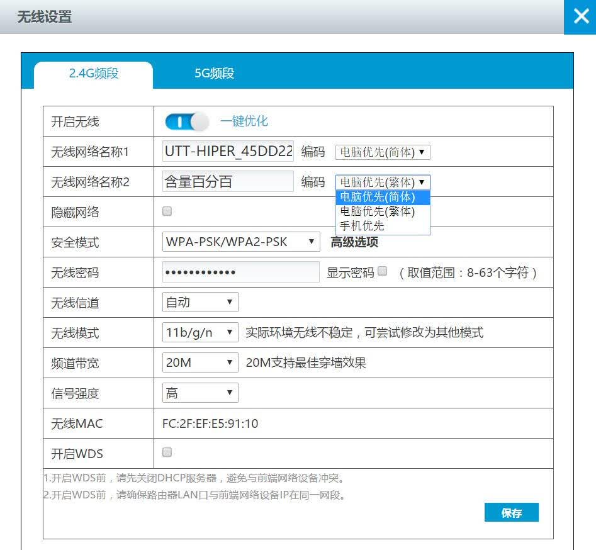Select 电脑优先(简体) option in open list
This screenshot has height=550, width=596.
[x=383, y=197]
